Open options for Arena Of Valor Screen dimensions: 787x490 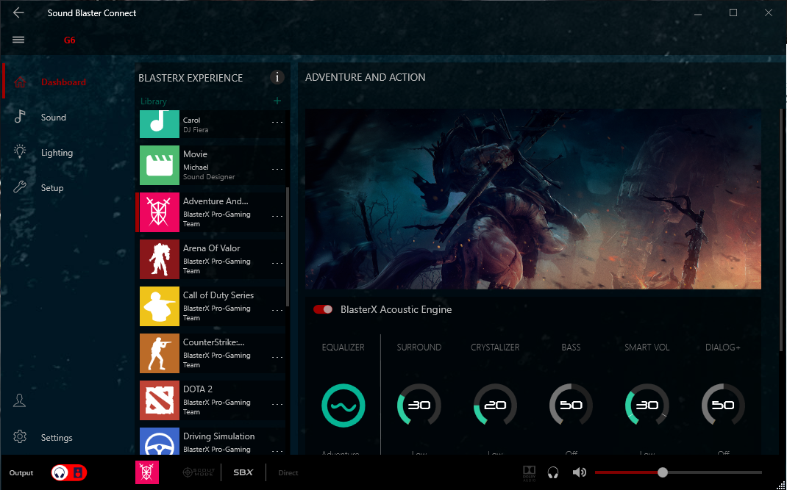click(x=277, y=263)
